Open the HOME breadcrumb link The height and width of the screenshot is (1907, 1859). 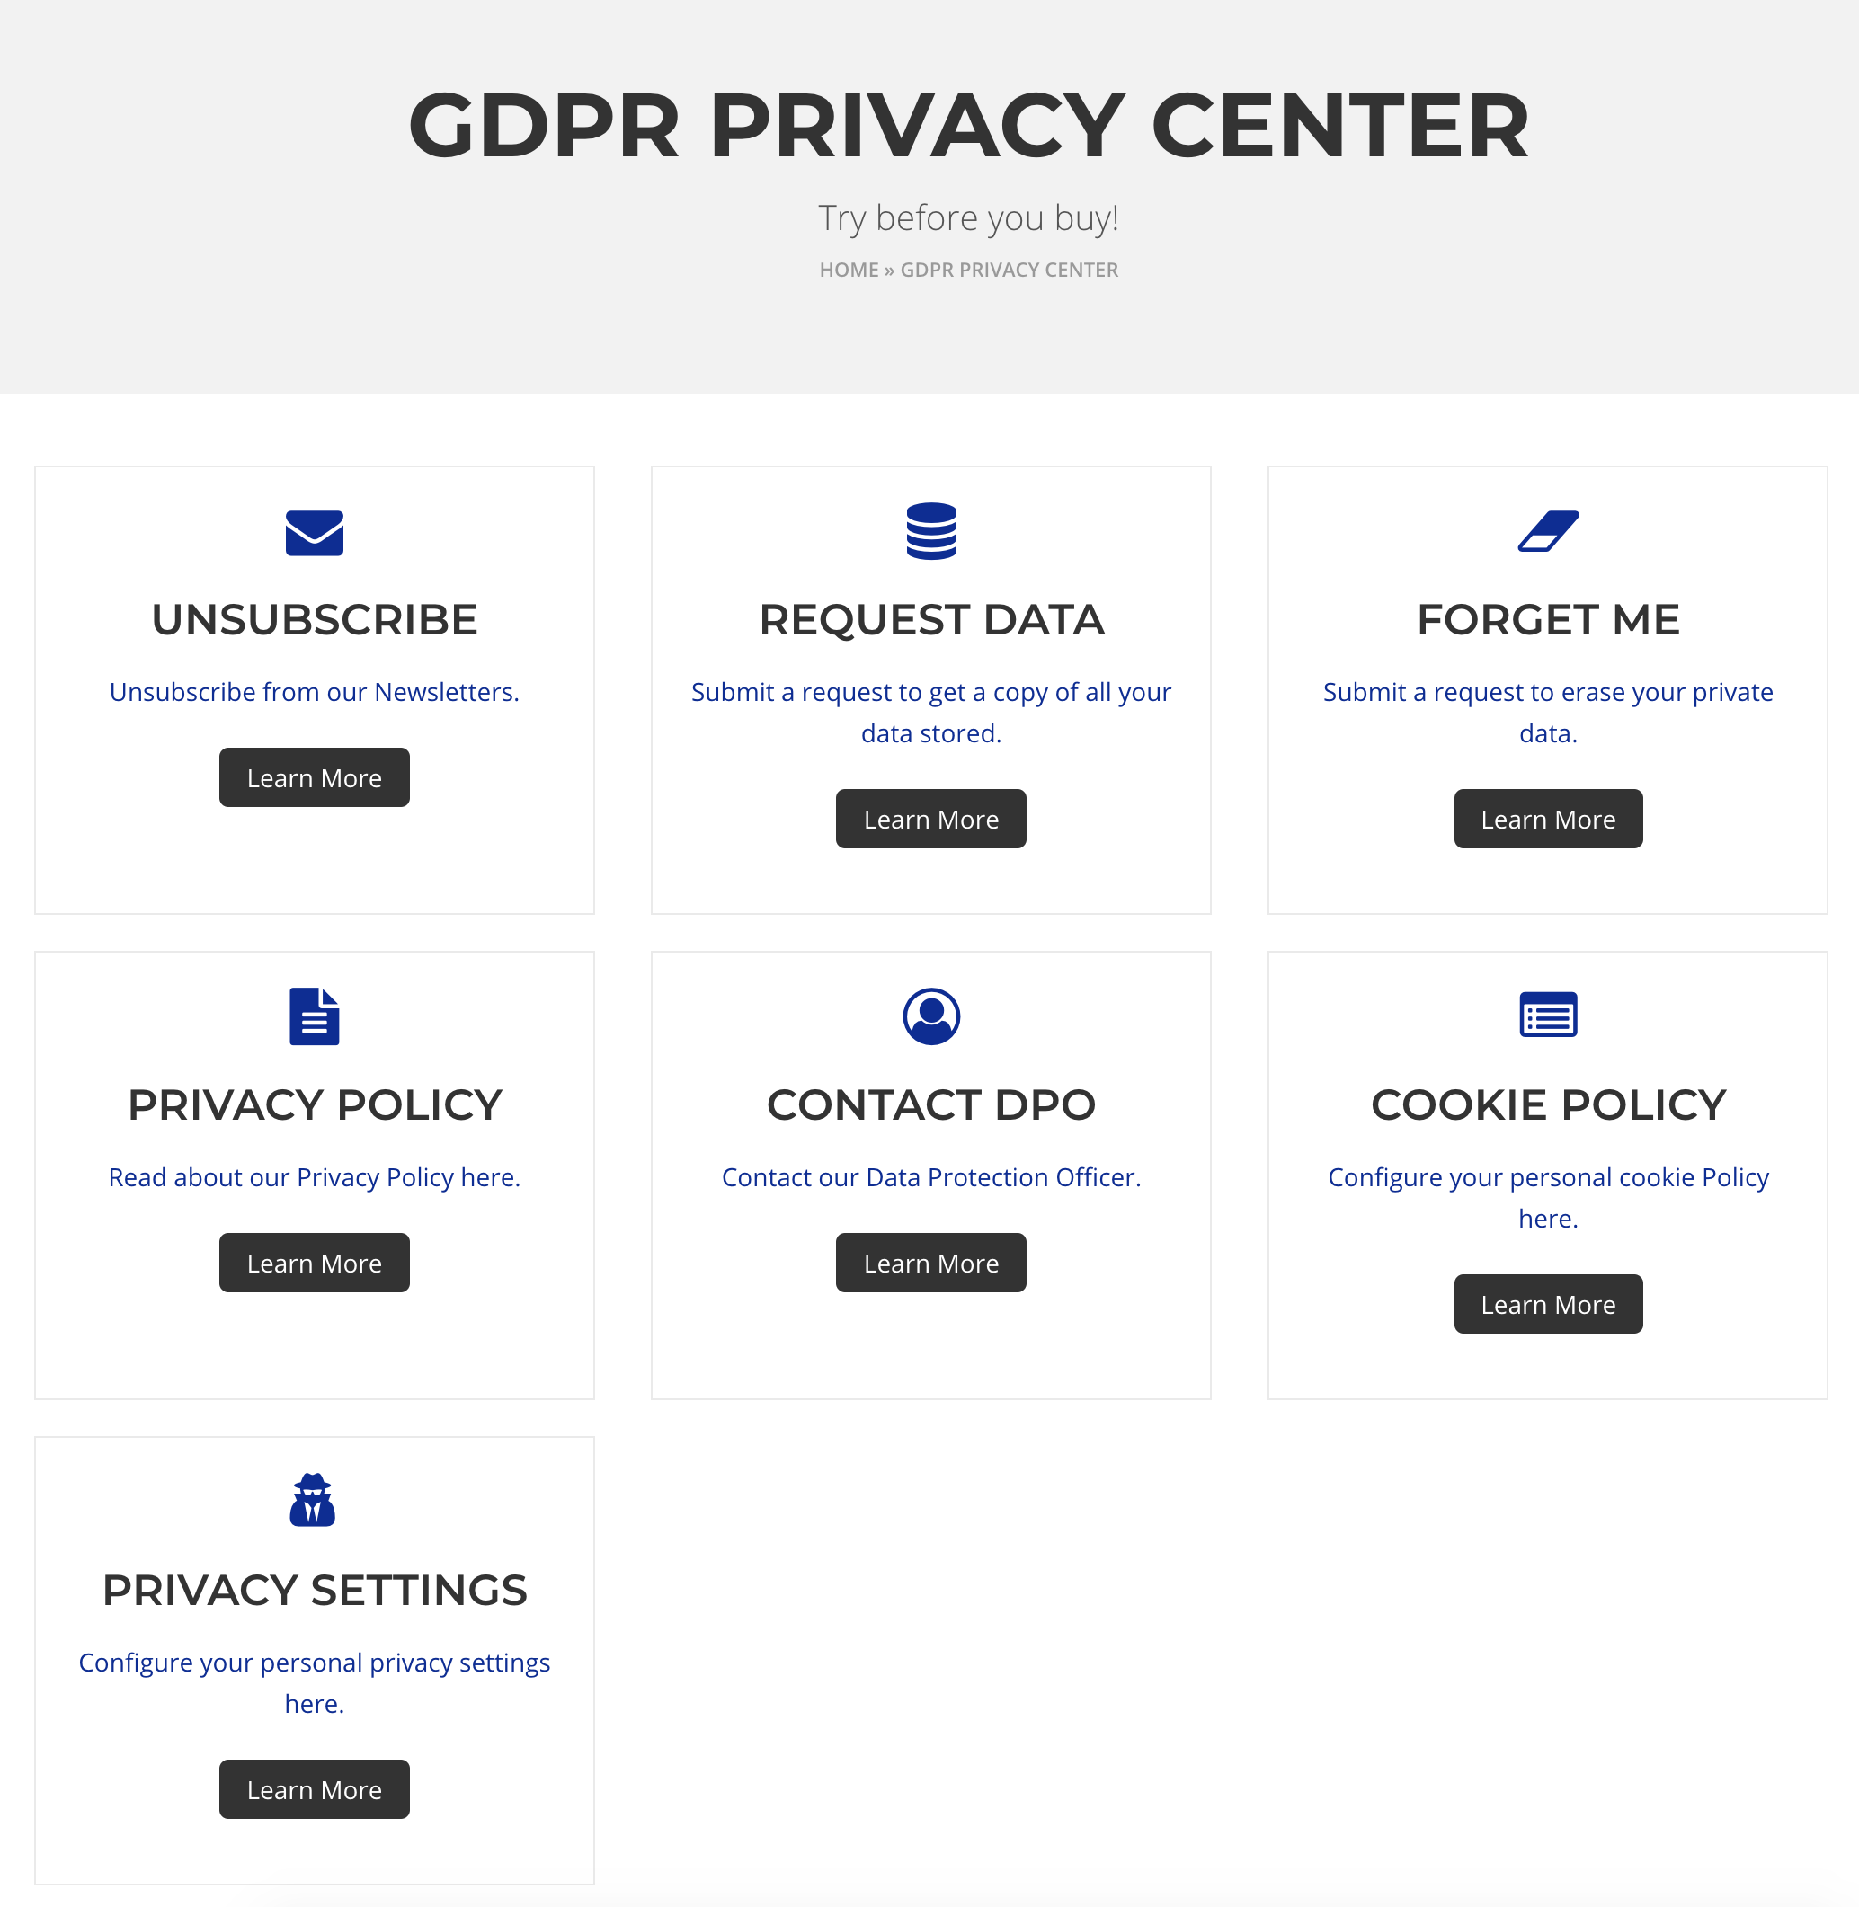(x=849, y=270)
